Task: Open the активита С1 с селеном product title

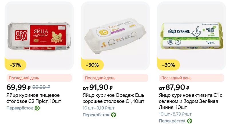Action: coord(191,101)
